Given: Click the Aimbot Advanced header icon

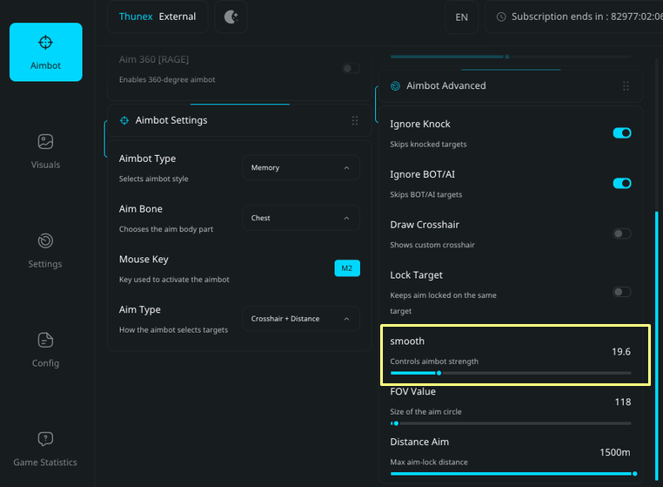Looking at the screenshot, I should tap(395, 86).
